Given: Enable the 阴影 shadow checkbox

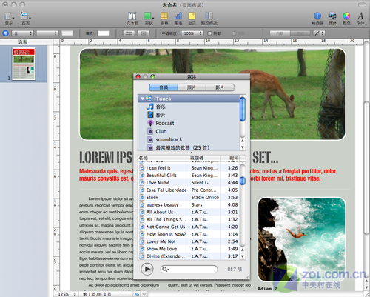Looking at the screenshot, I should click(x=209, y=33).
